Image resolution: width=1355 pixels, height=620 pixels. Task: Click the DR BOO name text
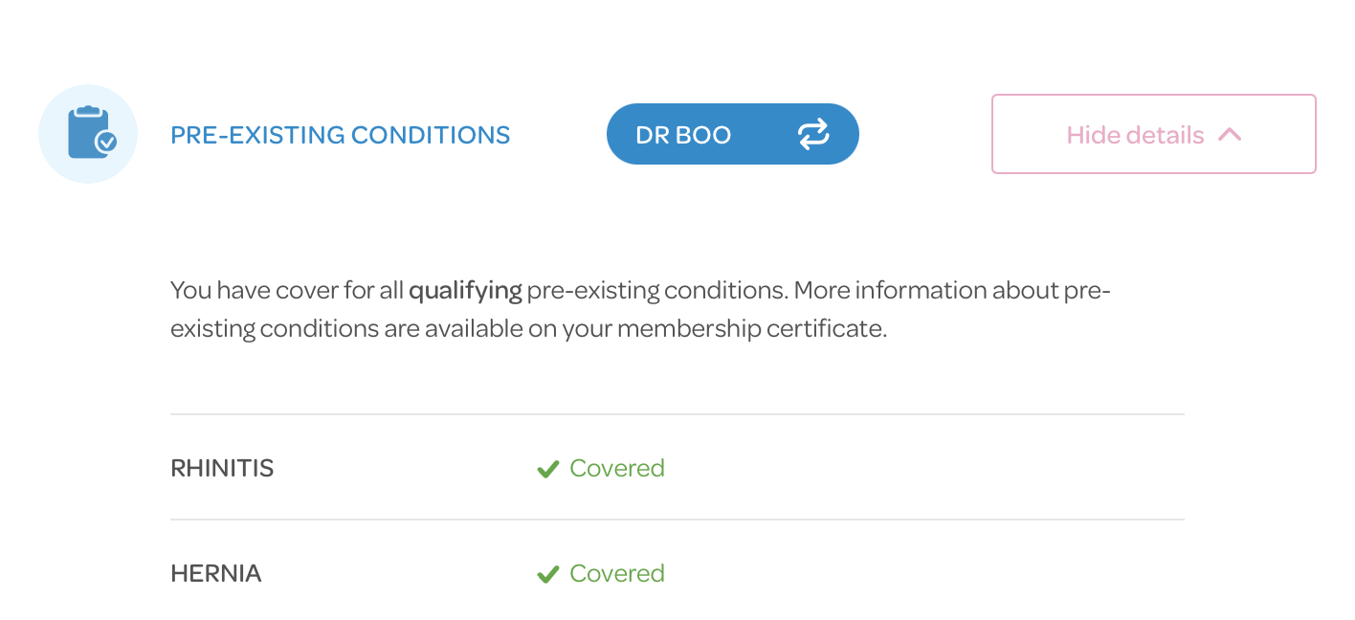[683, 135]
